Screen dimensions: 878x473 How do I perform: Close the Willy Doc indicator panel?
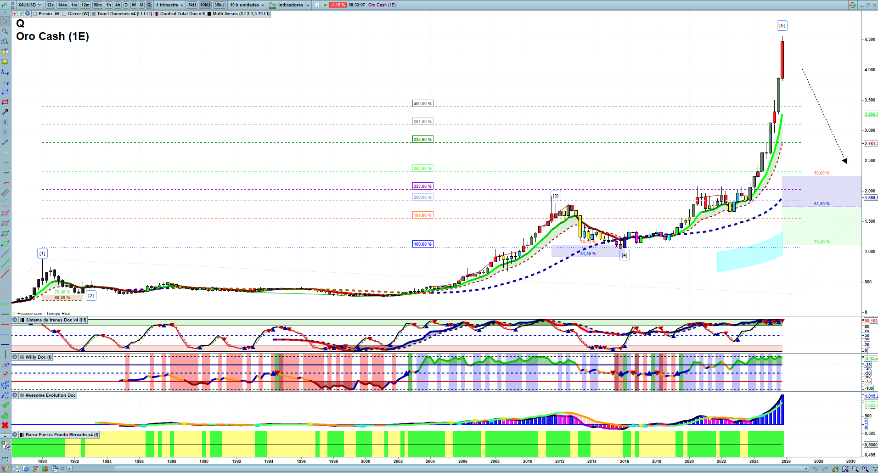click(x=15, y=357)
